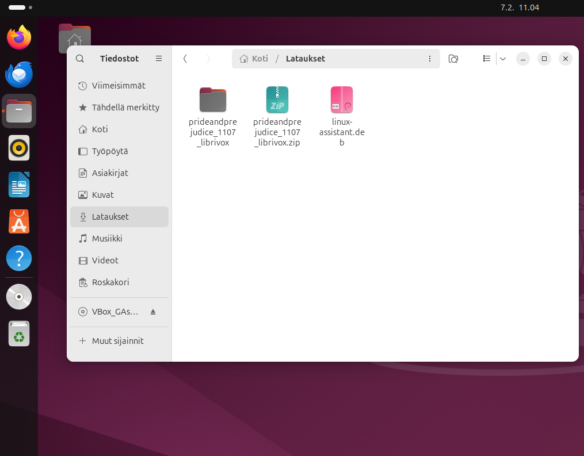
Task: Toggle list view layout button
Action: [x=487, y=59]
